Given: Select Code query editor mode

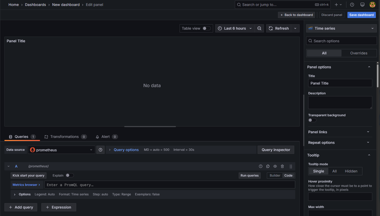Looking at the screenshot, I should (288, 176).
